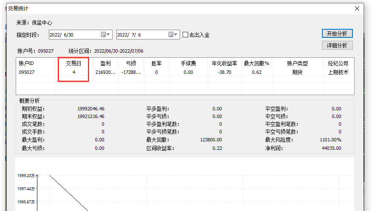This screenshot has height=211, width=372.
Task: Click the 手续费 cell value 0.00
Action: [189, 72]
